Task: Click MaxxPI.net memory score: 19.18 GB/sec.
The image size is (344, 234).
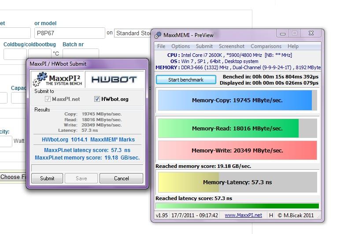Action: click(x=87, y=158)
